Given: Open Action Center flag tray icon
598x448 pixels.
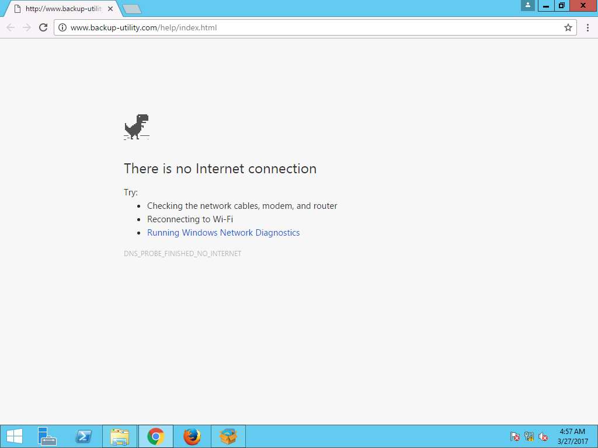Looking at the screenshot, I should [515, 436].
